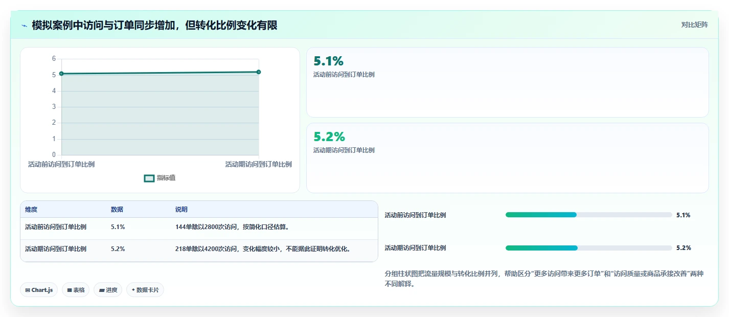Viewport: 729px width, 317px height.
Task: Click the 对比矩阵 label in the header
Action: 695,25
